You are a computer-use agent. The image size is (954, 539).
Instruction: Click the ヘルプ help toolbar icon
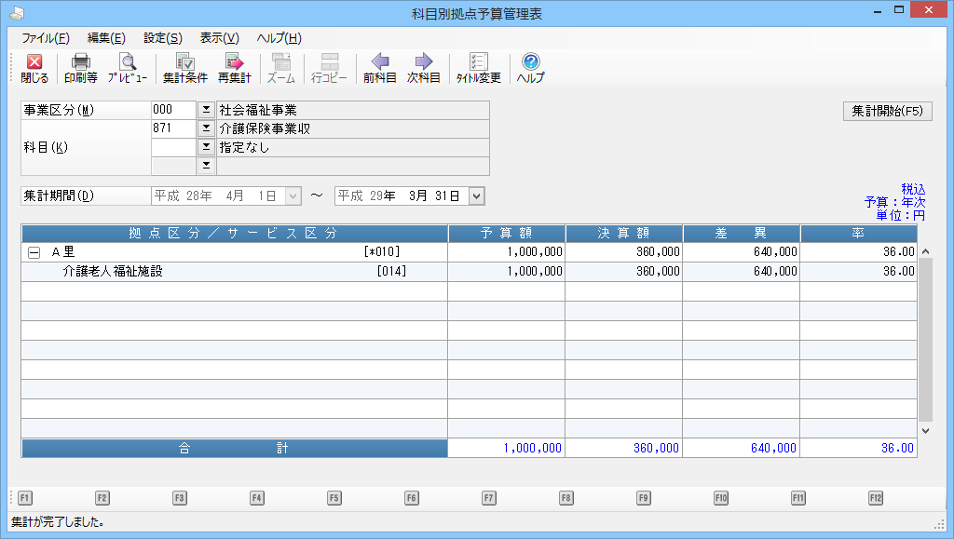click(x=531, y=68)
